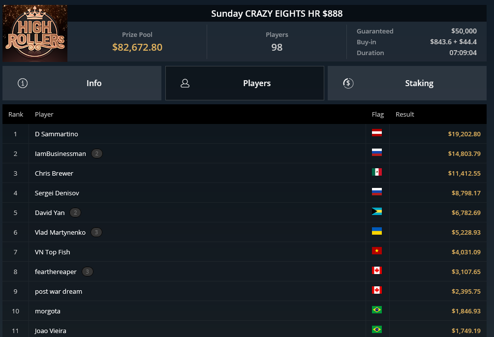Click the Austrian flag next to D Sammartino

[377, 133]
